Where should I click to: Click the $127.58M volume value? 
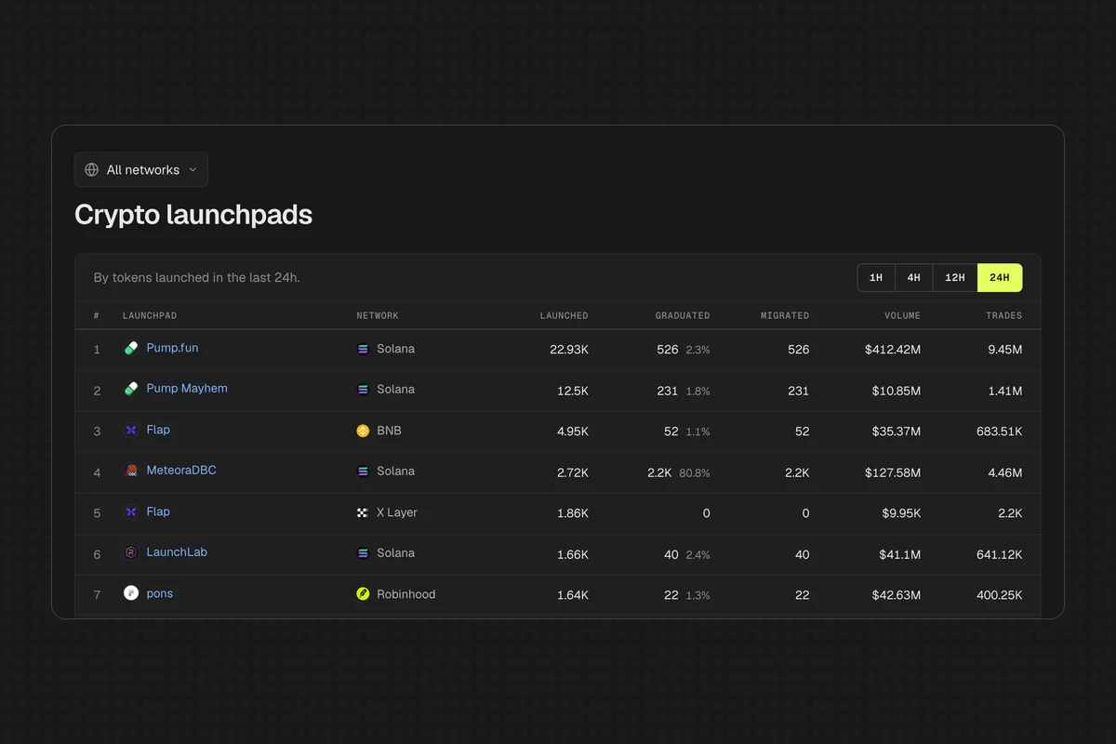pos(891,472)
